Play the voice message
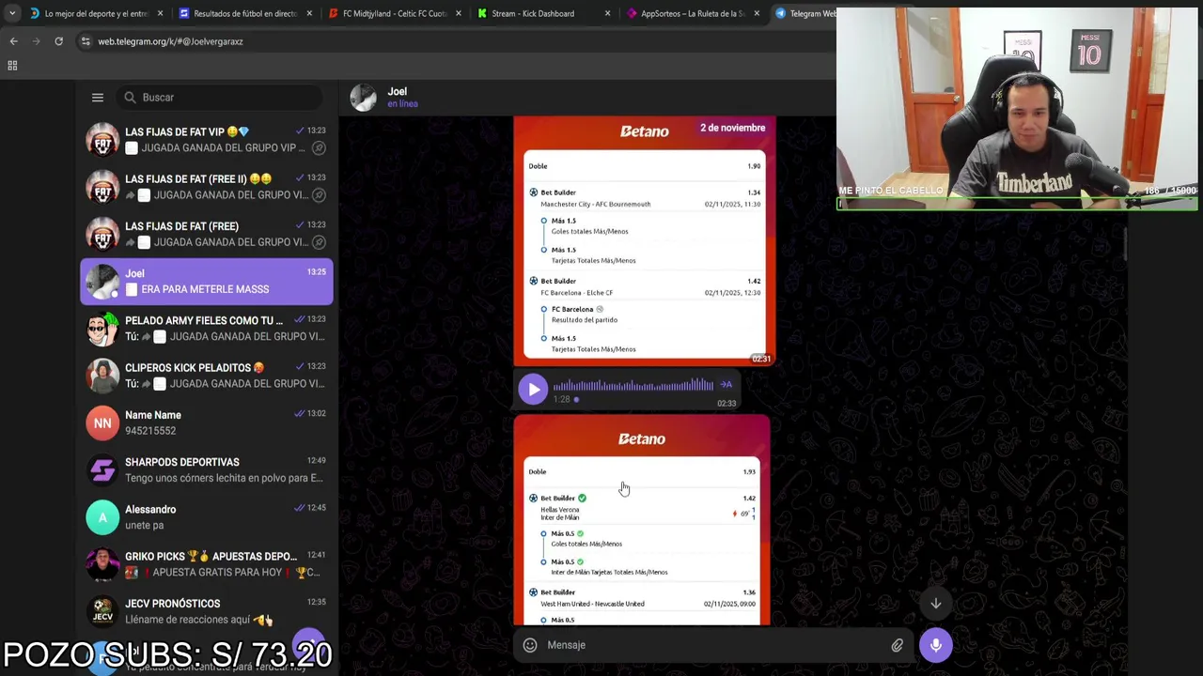The width and height of the screenshot is (1203, 676). pyautogui.click(x=533, y=389)
